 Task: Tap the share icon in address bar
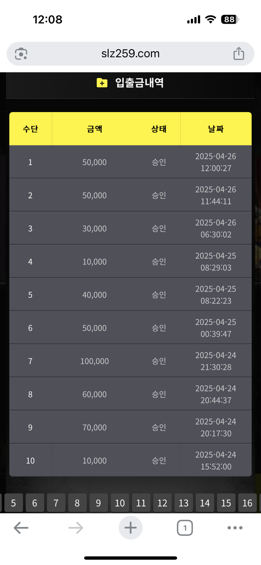click(x=239, y=53)
